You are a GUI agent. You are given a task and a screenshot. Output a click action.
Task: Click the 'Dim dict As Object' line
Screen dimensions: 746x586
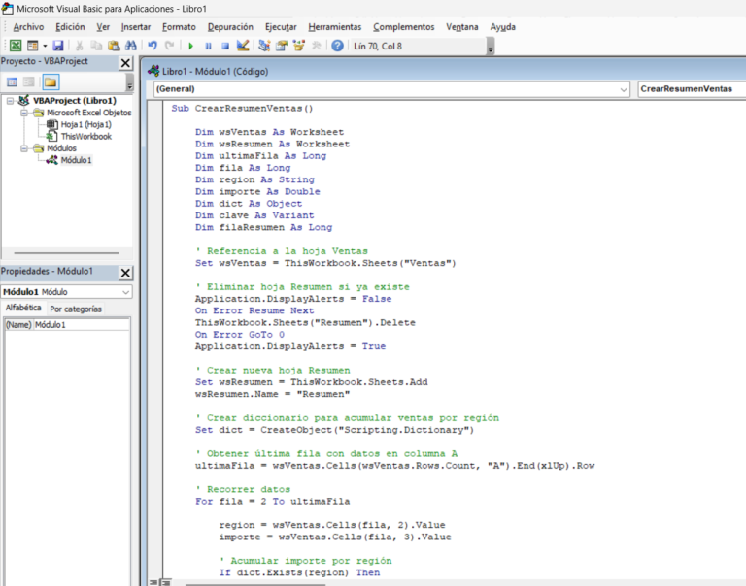[249, 204]
